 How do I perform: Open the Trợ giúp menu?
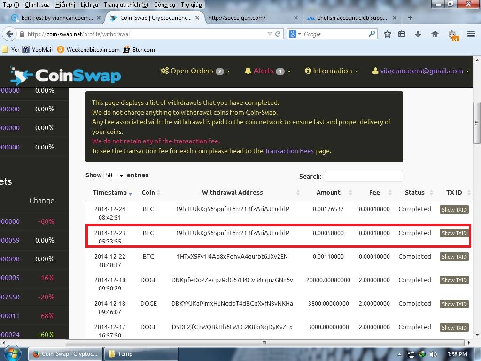(192, 5)
